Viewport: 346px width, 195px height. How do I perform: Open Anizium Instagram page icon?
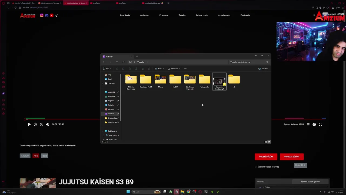[x=42, y=15]
